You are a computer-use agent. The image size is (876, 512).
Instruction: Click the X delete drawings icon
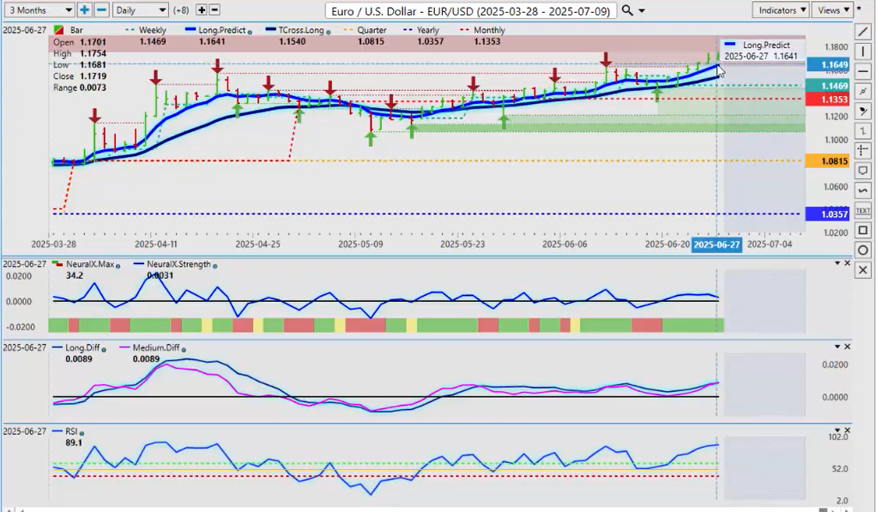coord(863,270)
